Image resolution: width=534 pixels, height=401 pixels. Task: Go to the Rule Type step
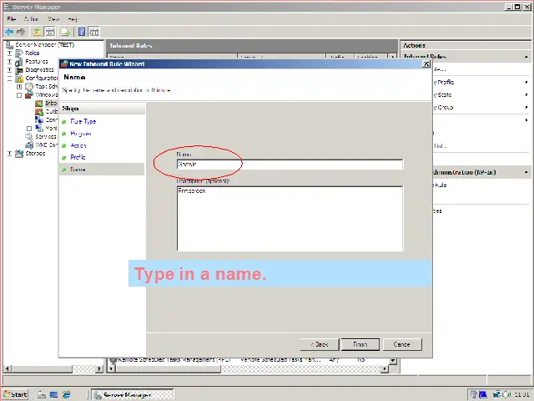(x=83, y=122)
